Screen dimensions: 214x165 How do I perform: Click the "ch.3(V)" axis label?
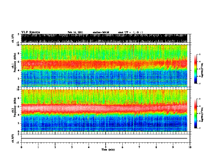[x=13, y=138]
